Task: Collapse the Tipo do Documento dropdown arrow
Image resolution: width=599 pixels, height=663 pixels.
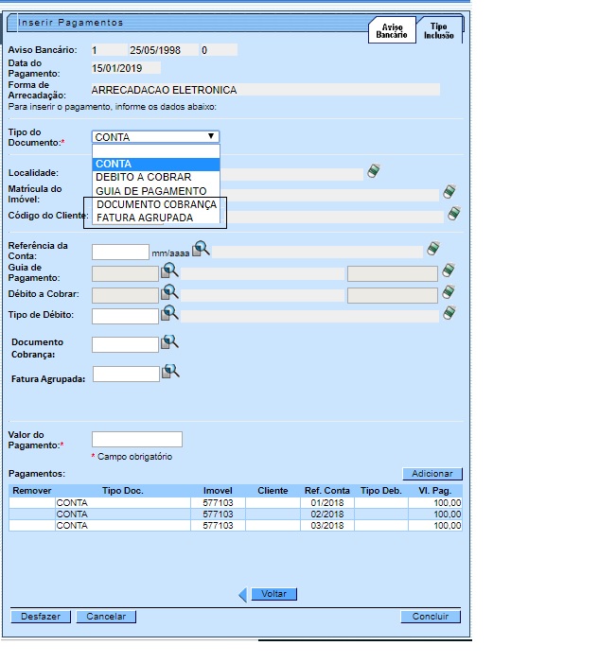Action: (211, 137)
